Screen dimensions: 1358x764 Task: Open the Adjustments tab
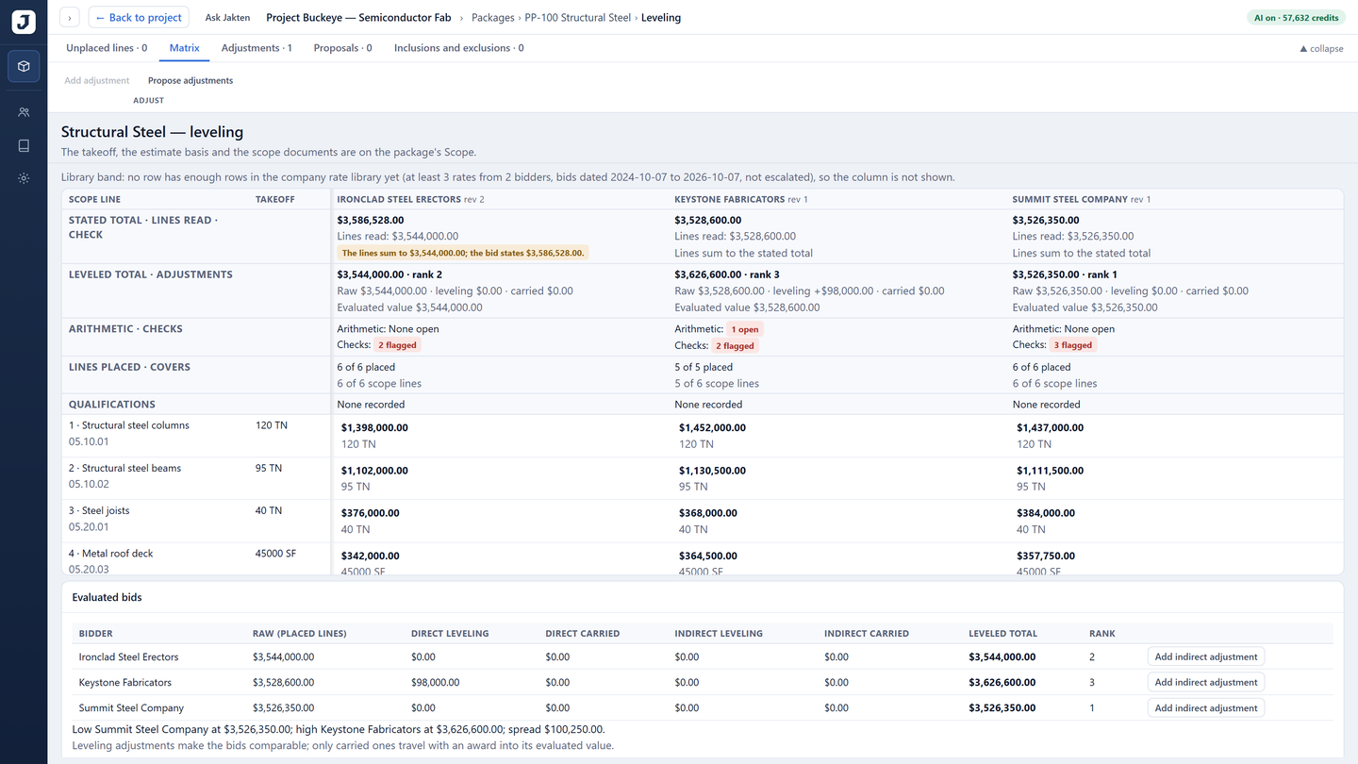[257, 48]
